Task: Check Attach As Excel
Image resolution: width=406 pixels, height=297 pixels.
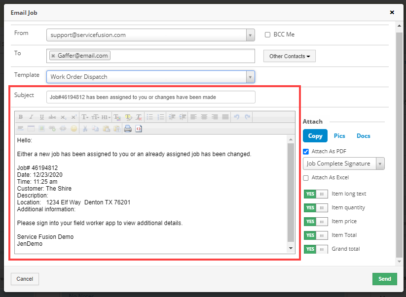Action: [x=306, y=178]
